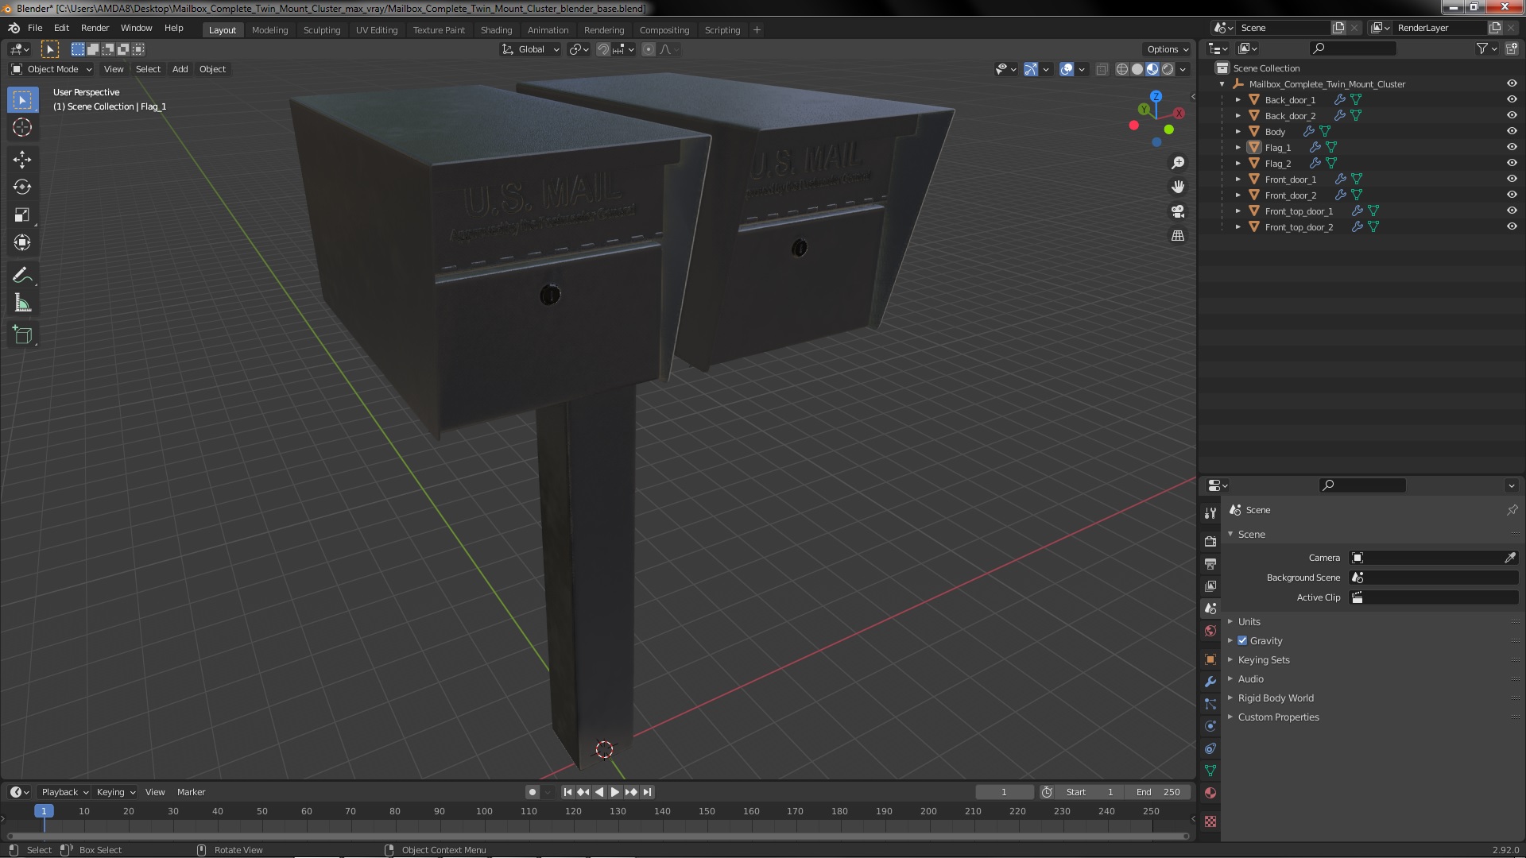Viewport: 1526px width, 858px height.
Task: Hide Back_door_1 in the outliner
Action: pyautogui.click(x=1512, y=99)
